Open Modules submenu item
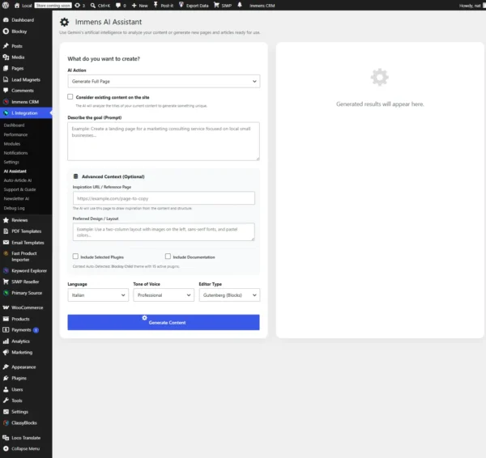Viewport: 486px width, 458px height. coord(12,144)
